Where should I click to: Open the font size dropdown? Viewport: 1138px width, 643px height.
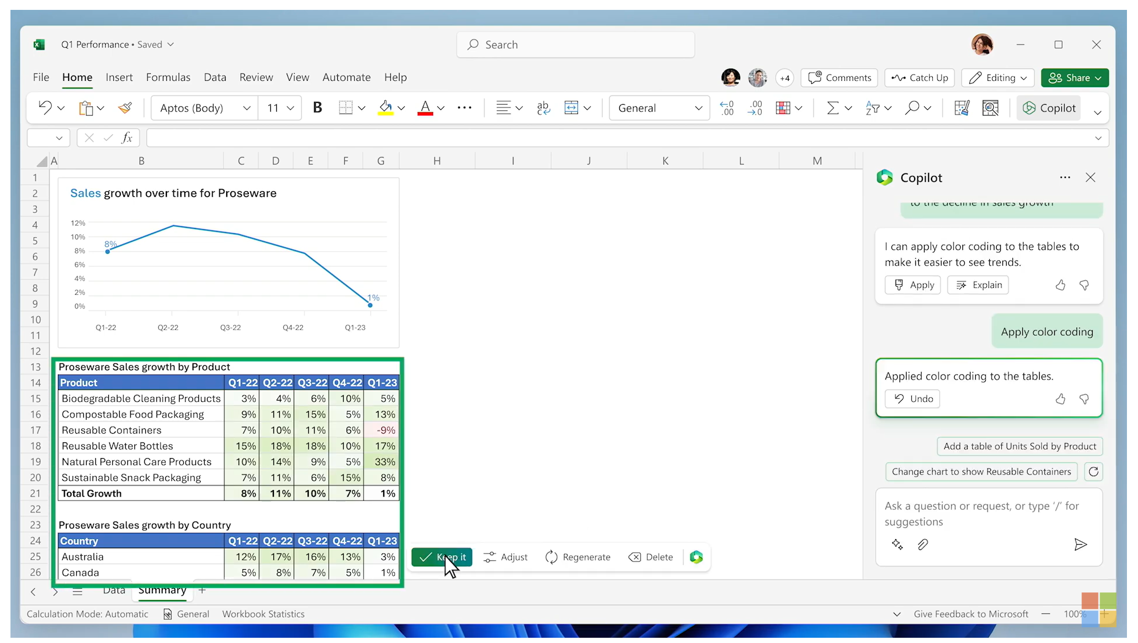coord(291,108)
